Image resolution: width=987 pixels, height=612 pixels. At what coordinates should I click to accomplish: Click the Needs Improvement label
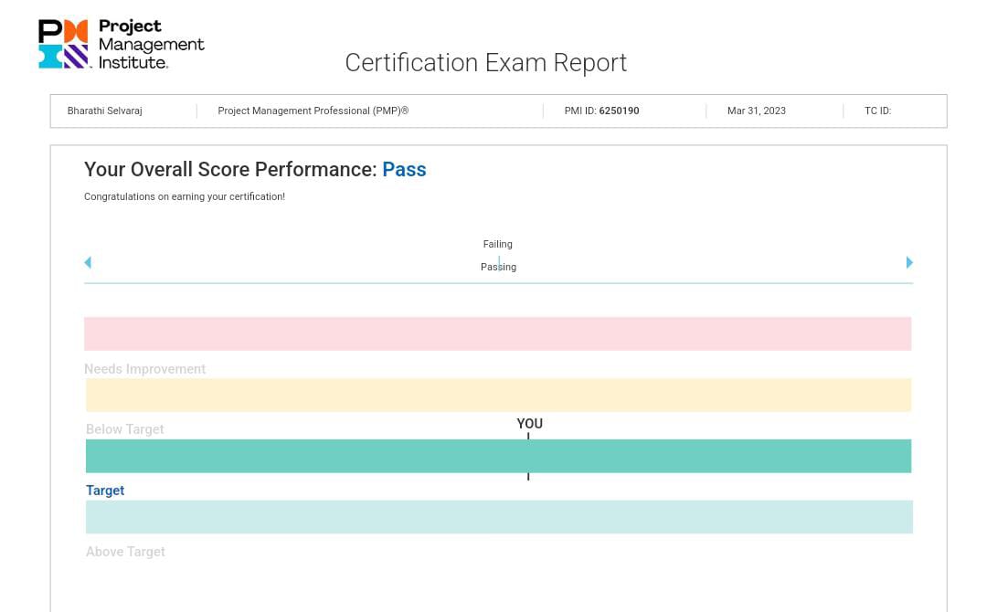[144, 369]
